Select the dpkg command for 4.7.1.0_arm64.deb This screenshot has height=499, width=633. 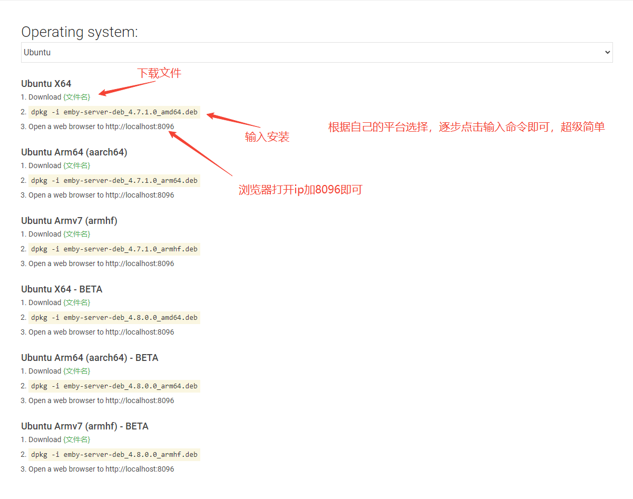pos(114,180)
